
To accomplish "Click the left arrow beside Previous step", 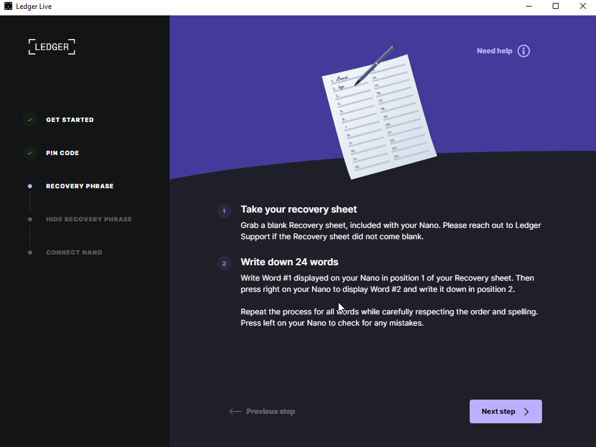I will coord(235,411).
